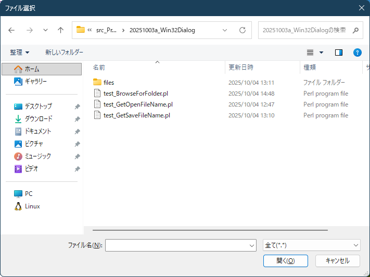This screenshot has height=277, width=370.
Task: Click 新しいフォルダー to create folder
Action: pos(64,52)
